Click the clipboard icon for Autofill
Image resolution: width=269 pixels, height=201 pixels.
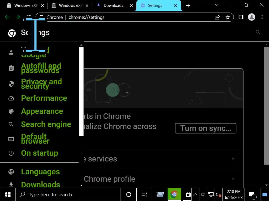tap(11, 68)
